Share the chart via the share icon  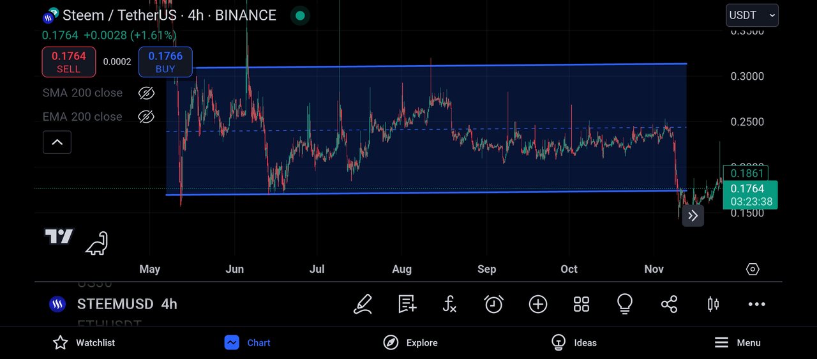(x=669, y=304)
